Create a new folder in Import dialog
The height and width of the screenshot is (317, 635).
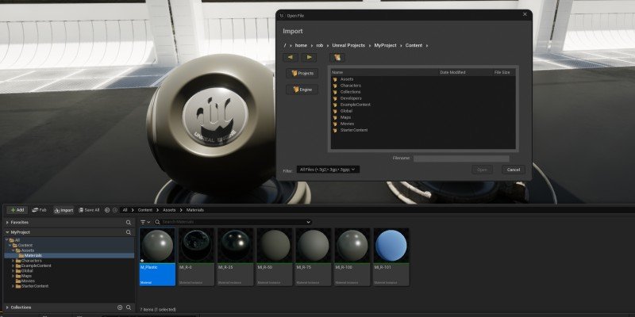pyautogui.click(x=337, y=57)
